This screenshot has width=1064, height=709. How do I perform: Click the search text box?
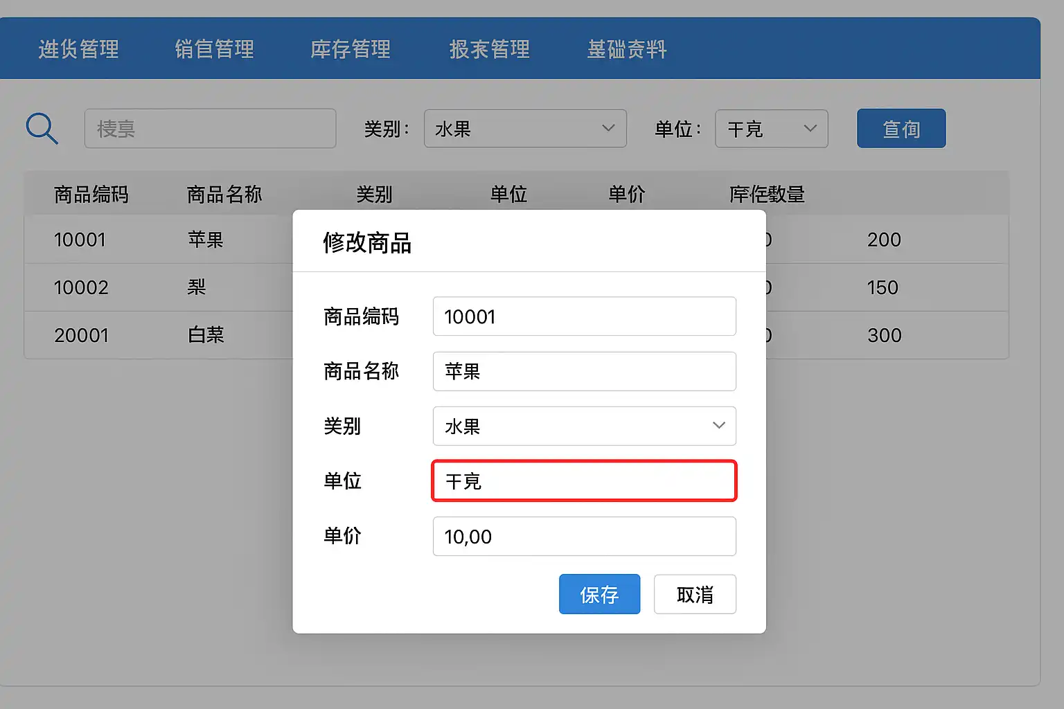point(210,129)
